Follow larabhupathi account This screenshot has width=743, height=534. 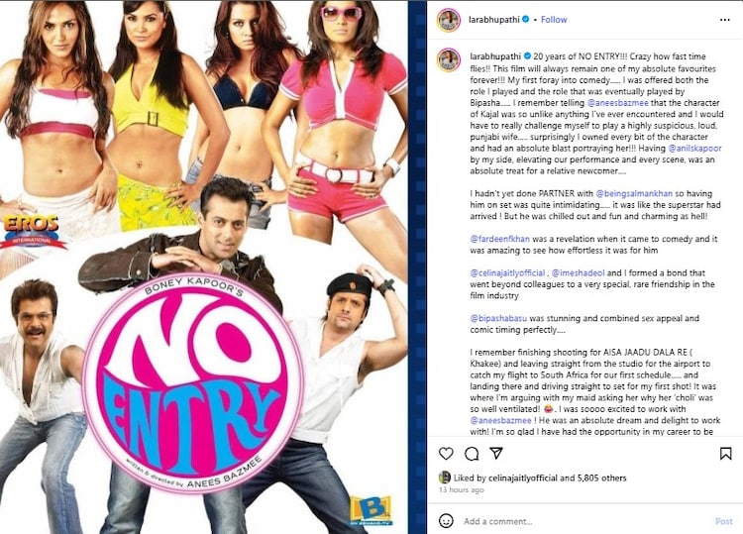(x=554, y=20)
